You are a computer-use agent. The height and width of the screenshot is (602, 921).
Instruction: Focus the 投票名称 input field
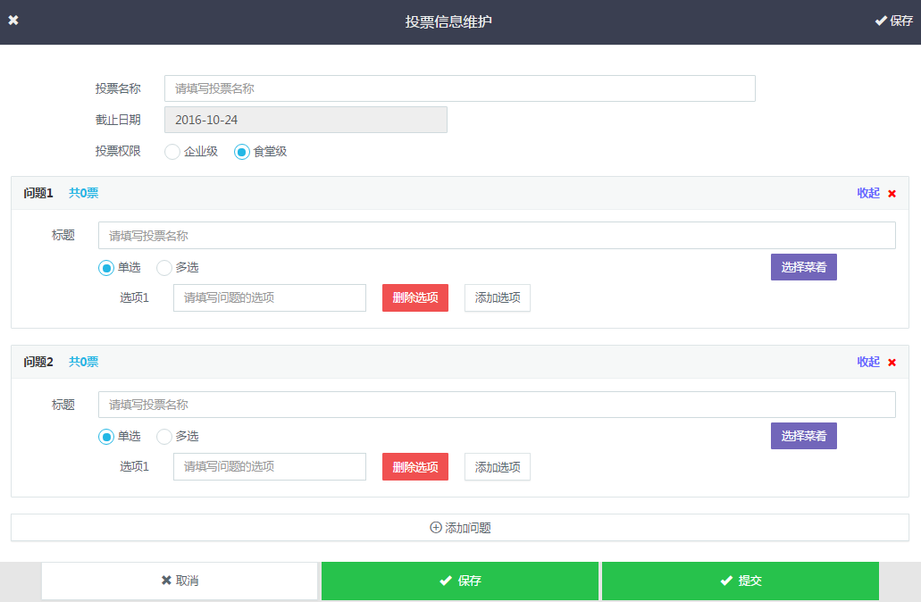click(459, 88)
